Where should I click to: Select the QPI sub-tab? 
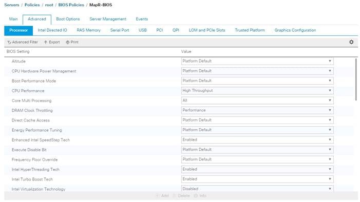(176, 30)
